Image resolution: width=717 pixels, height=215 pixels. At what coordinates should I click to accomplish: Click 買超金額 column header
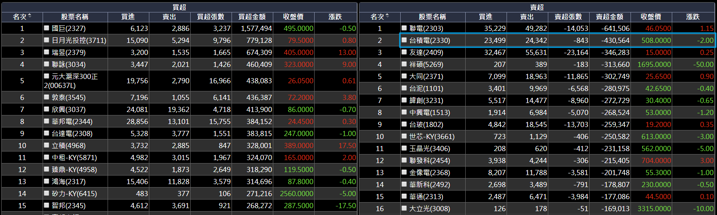pyautogui.click(x=252, y=17)
